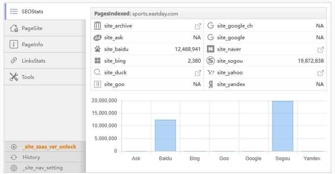Click the site_ask label

pos(113,38)
